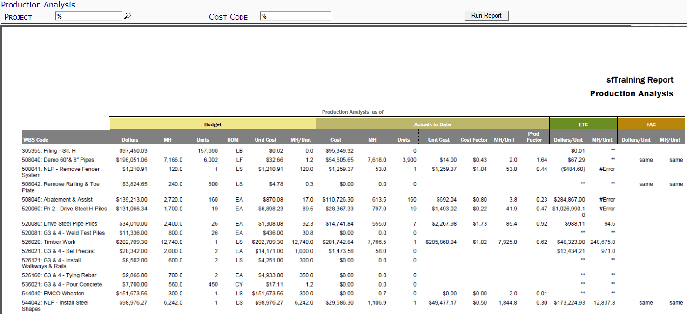Click inside the Project filter input field
687x314 pixels.
point(88,15)
